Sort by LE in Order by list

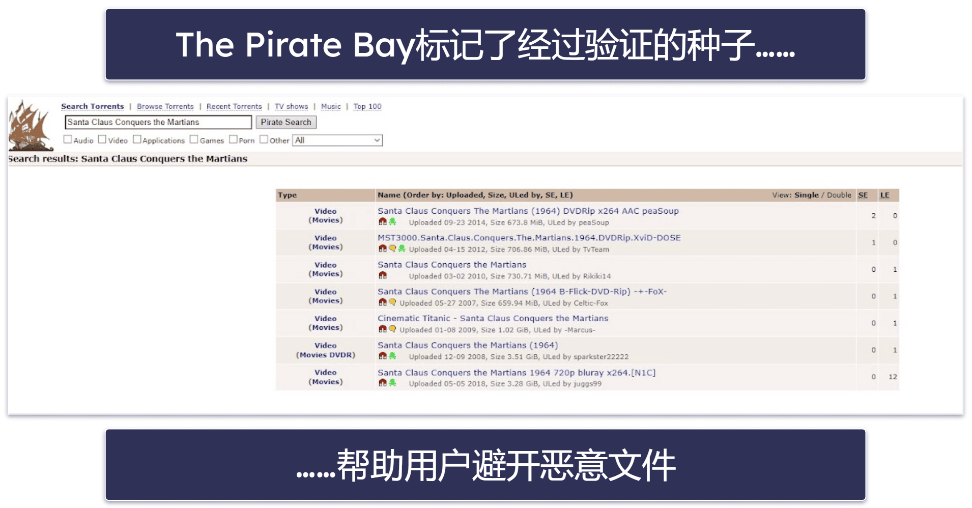pyautogui.click(x=565, y=195)
